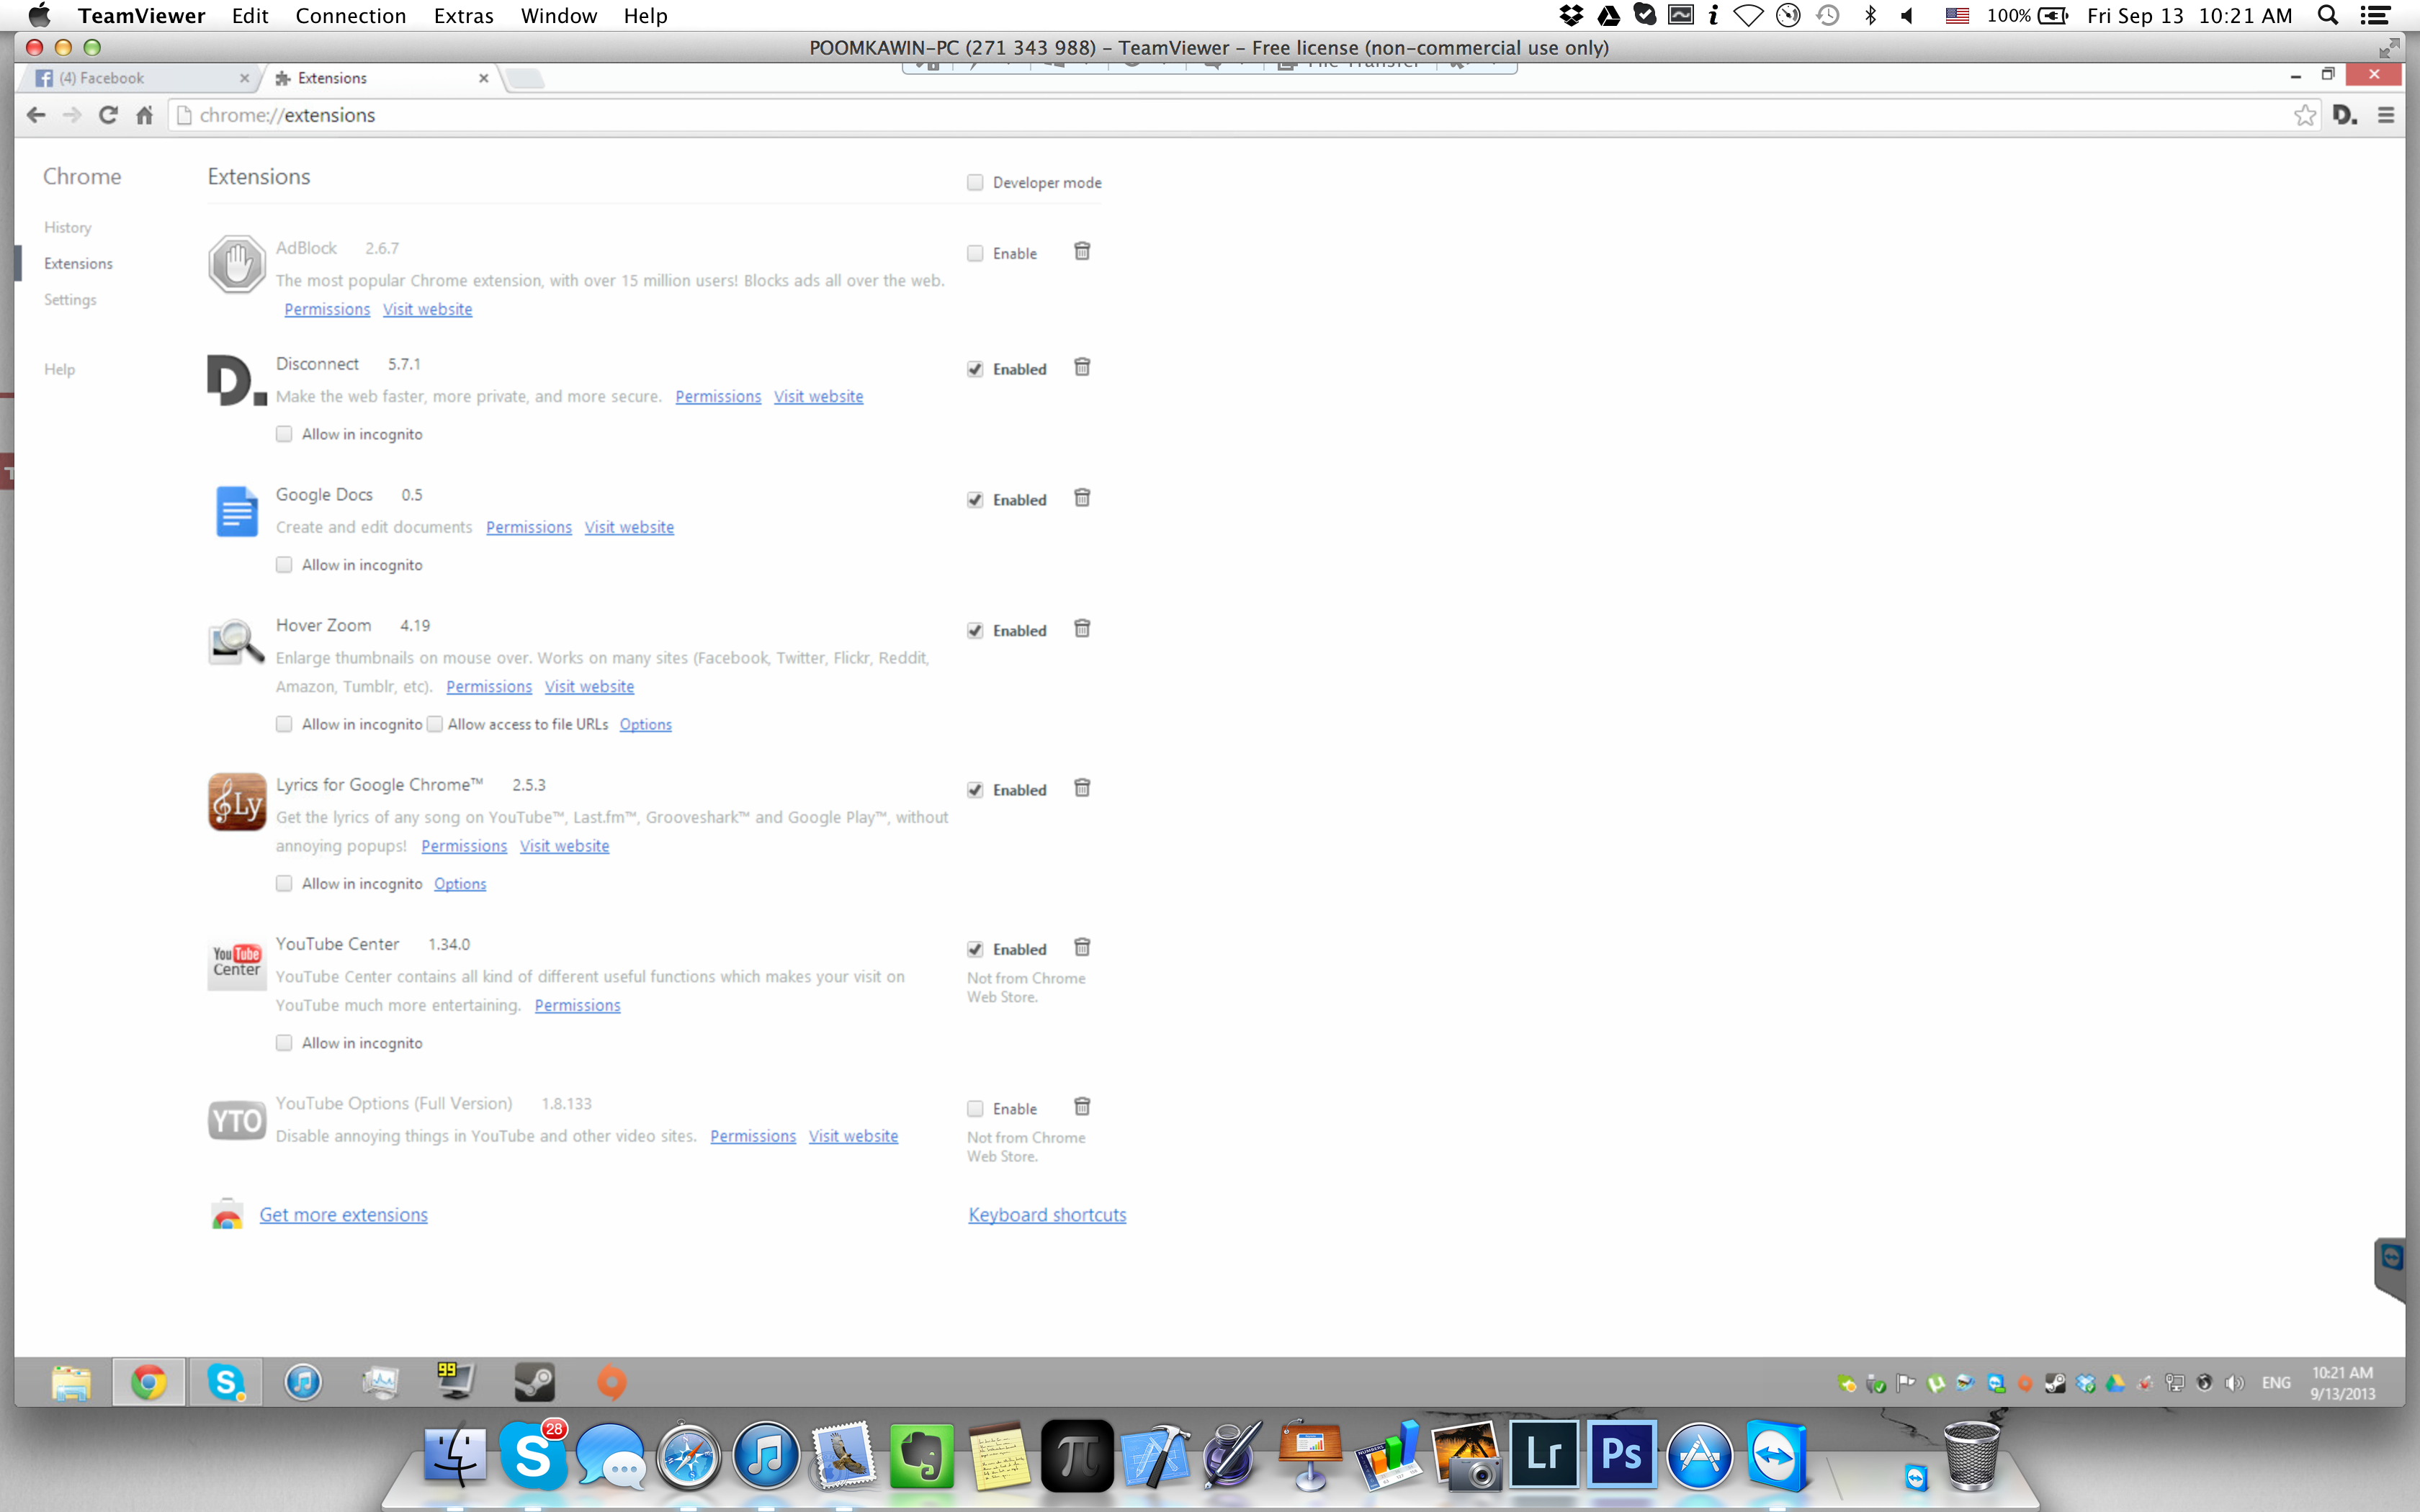
Task: Enable the AdBlock extension
Action: pyautogui.click(x=975, y=253)
